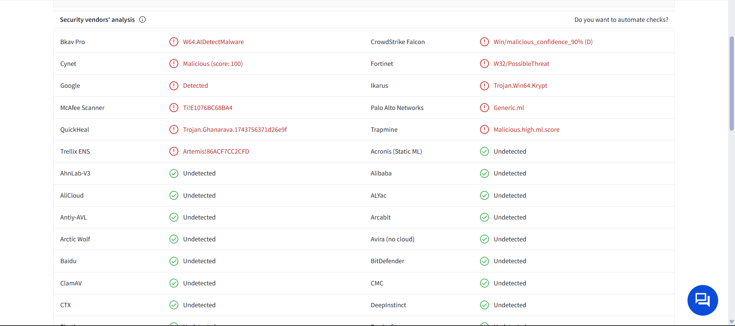The width and height of the screenshot is (735, 326).
Task: Click the Undetected result for Acronis (Static ML)
Action: pos(510,151)
